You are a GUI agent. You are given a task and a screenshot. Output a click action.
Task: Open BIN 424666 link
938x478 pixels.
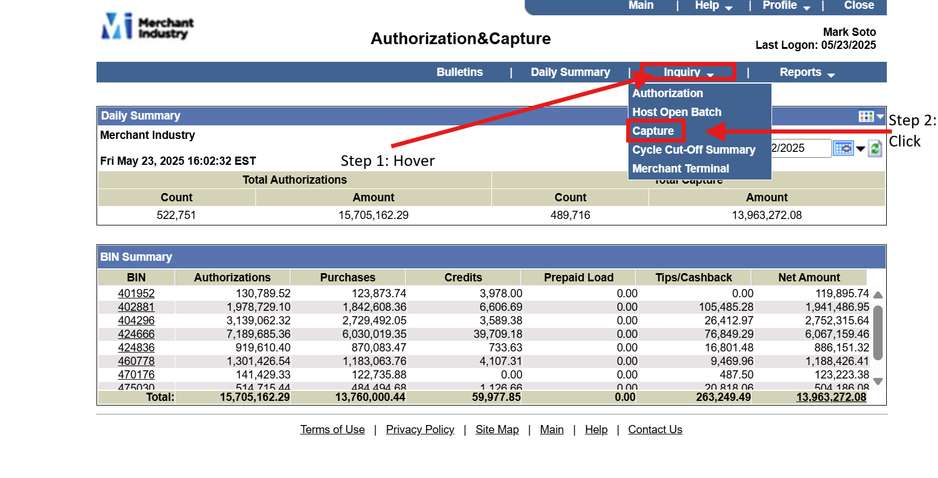[136, 334]
